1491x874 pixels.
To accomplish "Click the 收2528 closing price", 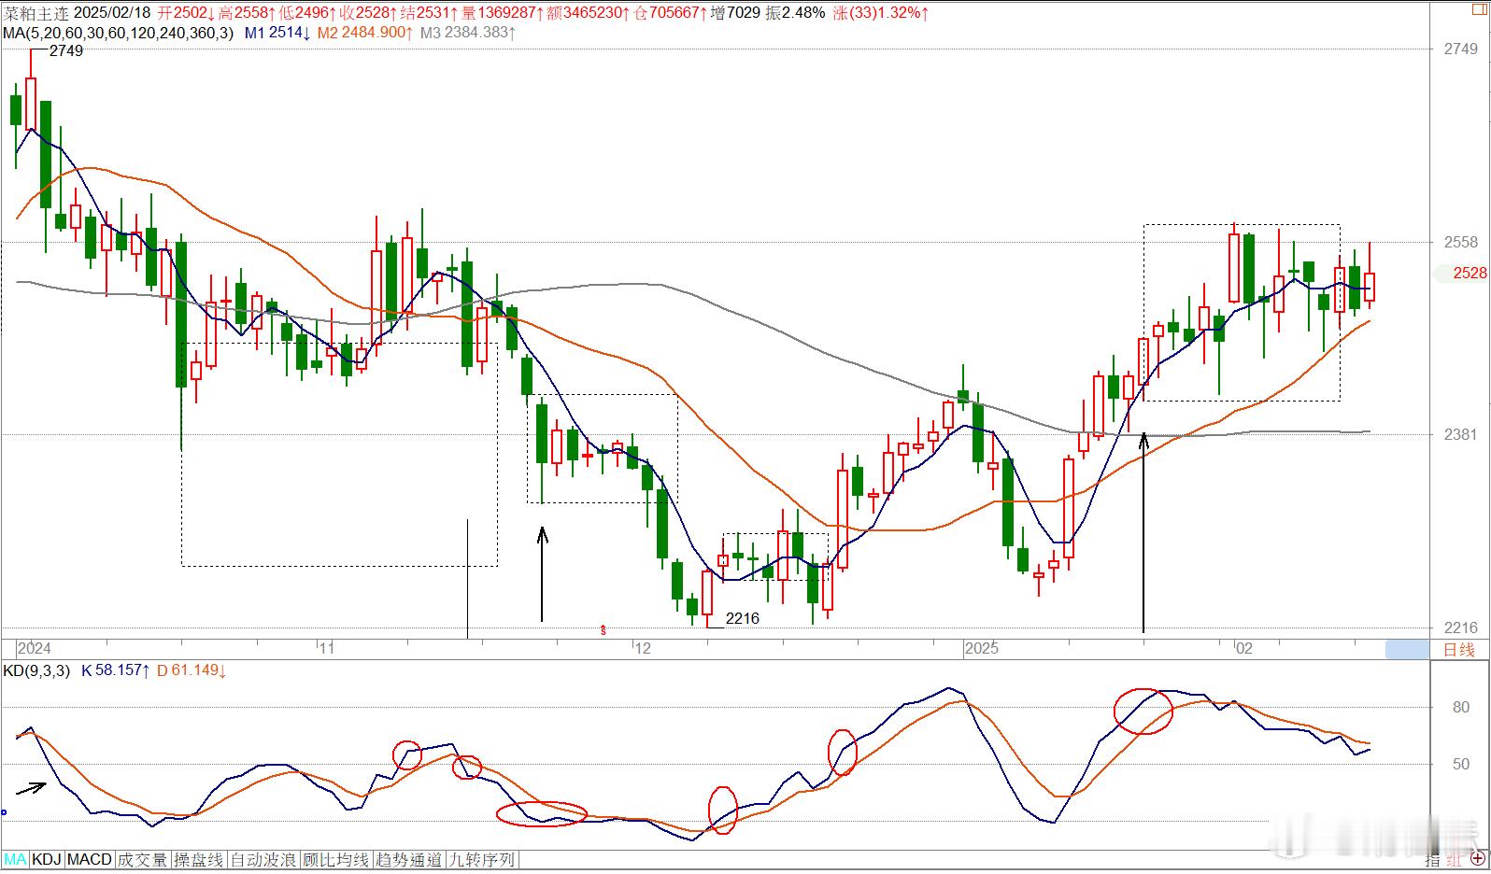I will pos(370,13).
